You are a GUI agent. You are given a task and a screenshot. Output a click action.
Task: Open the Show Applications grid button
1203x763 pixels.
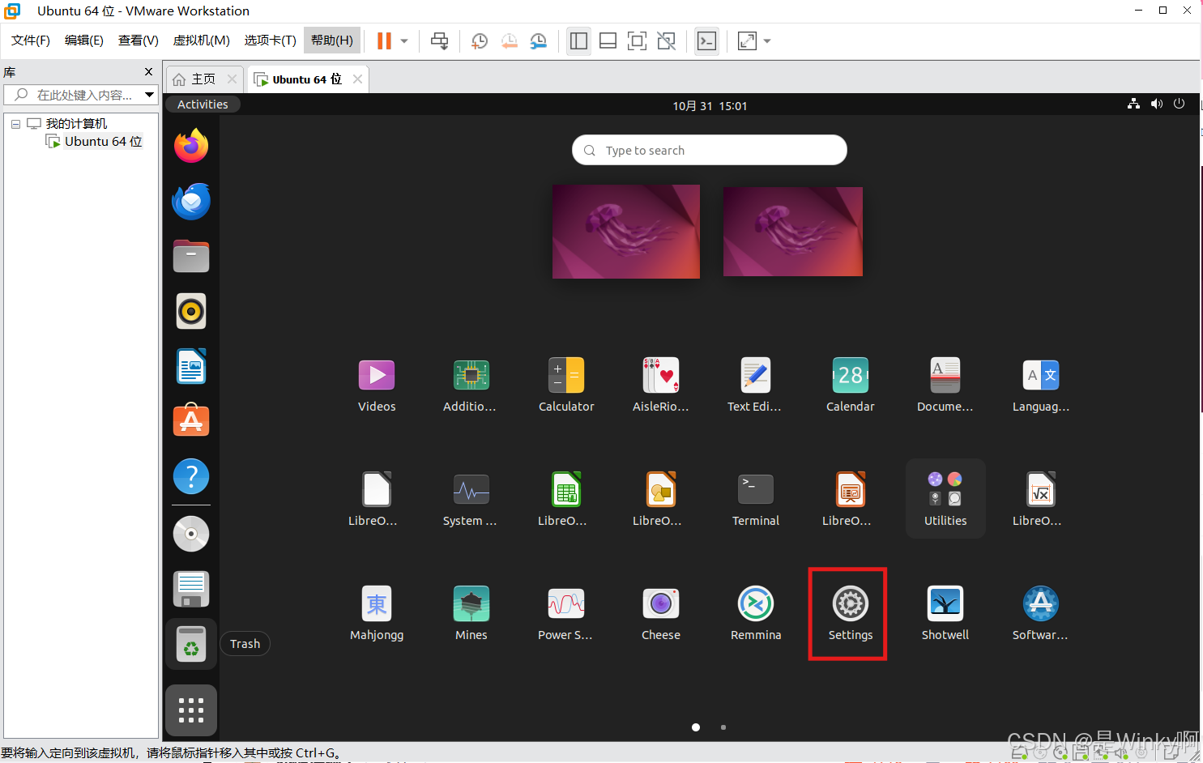[x=191, y=710]
